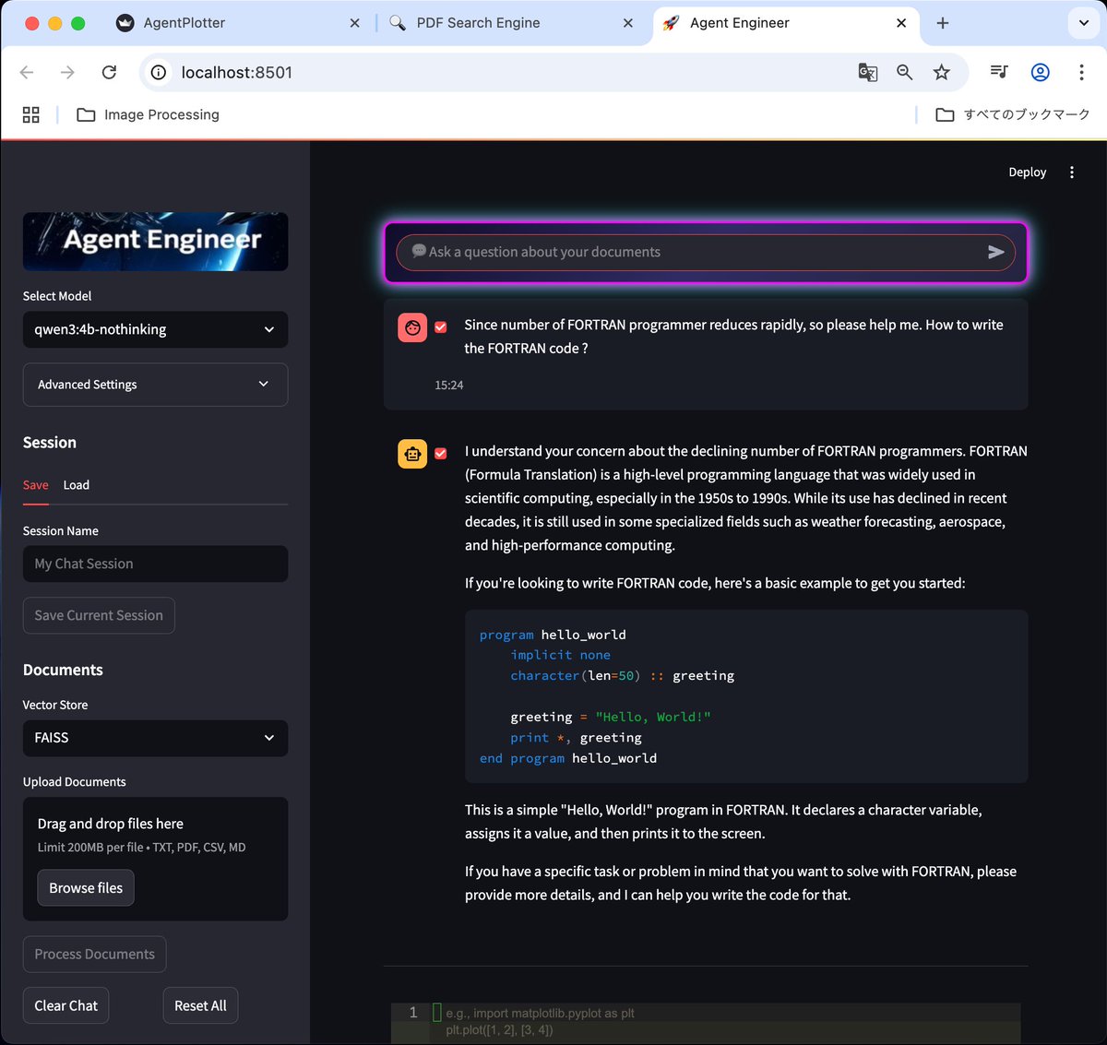This screenshot has width=1107, height=1045.
Task: Switch to the PDF Search Engine tab
Action: [511, 23]
